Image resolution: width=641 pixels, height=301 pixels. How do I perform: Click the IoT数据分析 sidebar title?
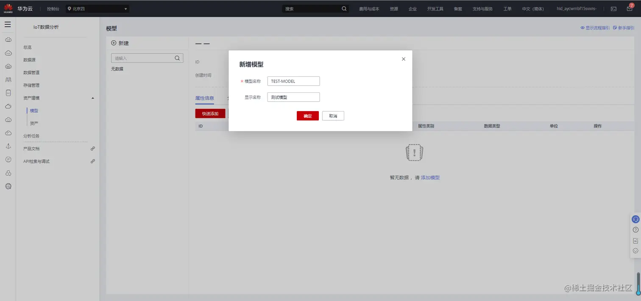tap(46, 27)
